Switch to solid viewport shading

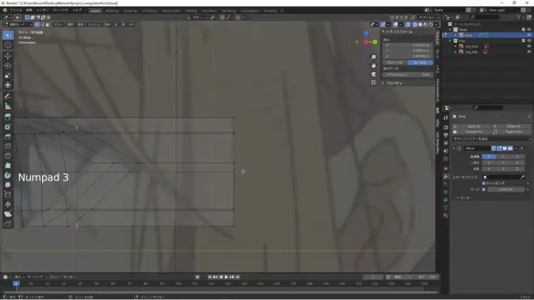[420, 24]
